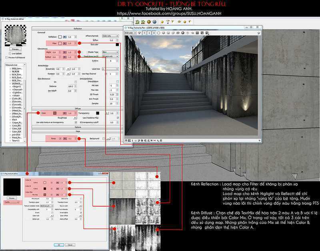Click the first icon in frame buffer bottom bar

click(x=126, y=141)
